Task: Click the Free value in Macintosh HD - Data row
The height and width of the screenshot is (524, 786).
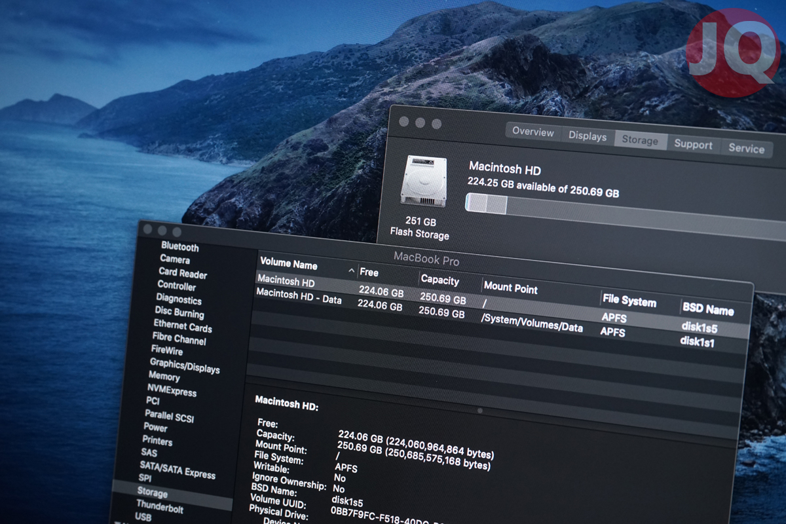Action: (x=380, y=305)
